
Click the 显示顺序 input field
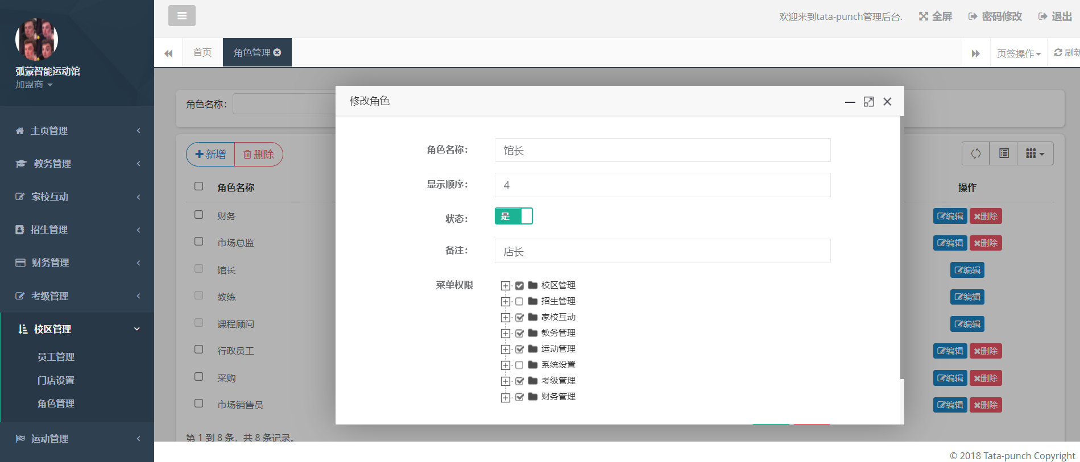662,185
